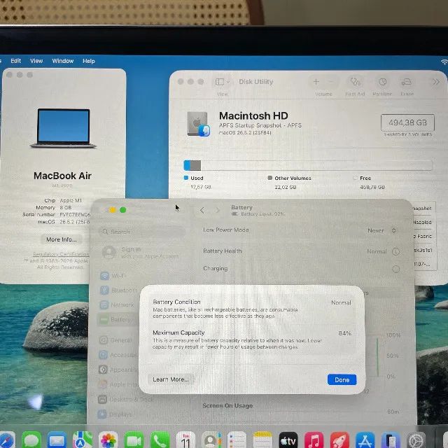This screenshot has height=448, width=448.
Task: Open the Regulatory Certification link
Action: click(61, 254)
